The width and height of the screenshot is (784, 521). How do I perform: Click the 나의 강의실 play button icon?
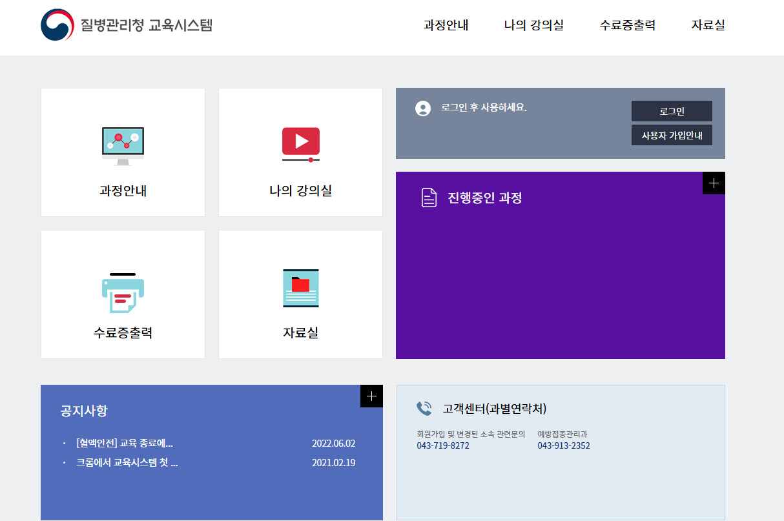(x=300, y=143)
